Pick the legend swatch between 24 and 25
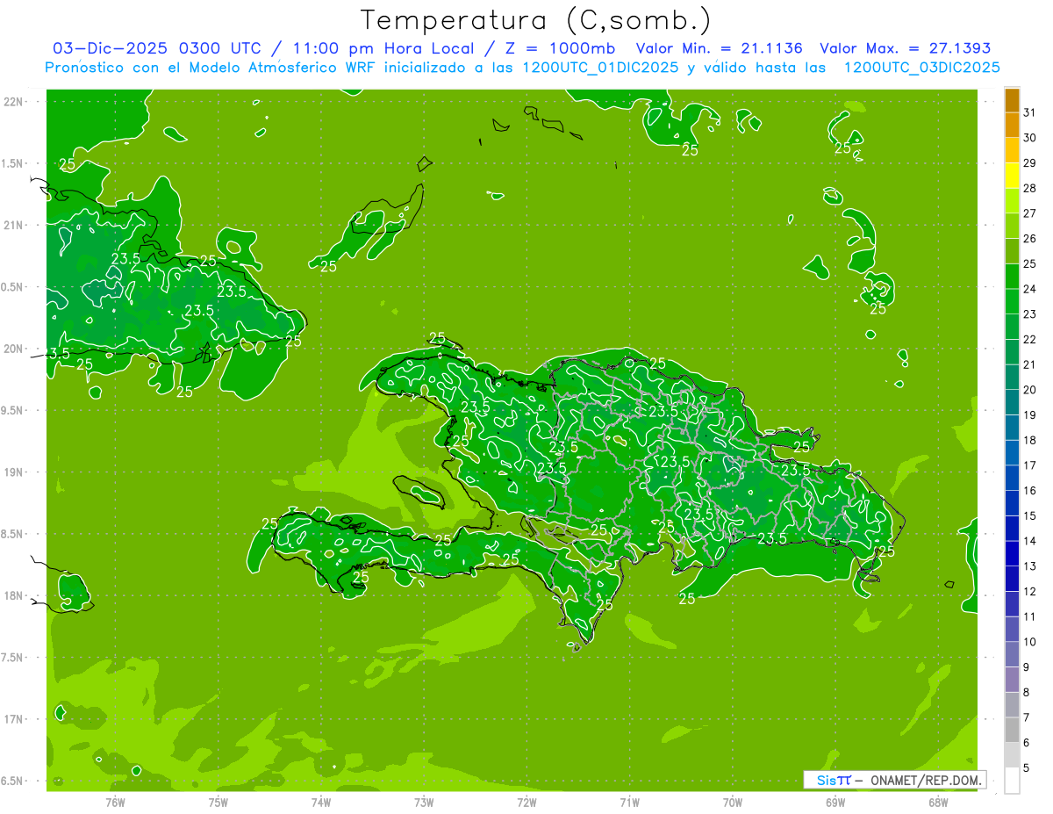The image size is (1053, 814). point(1012,277)
